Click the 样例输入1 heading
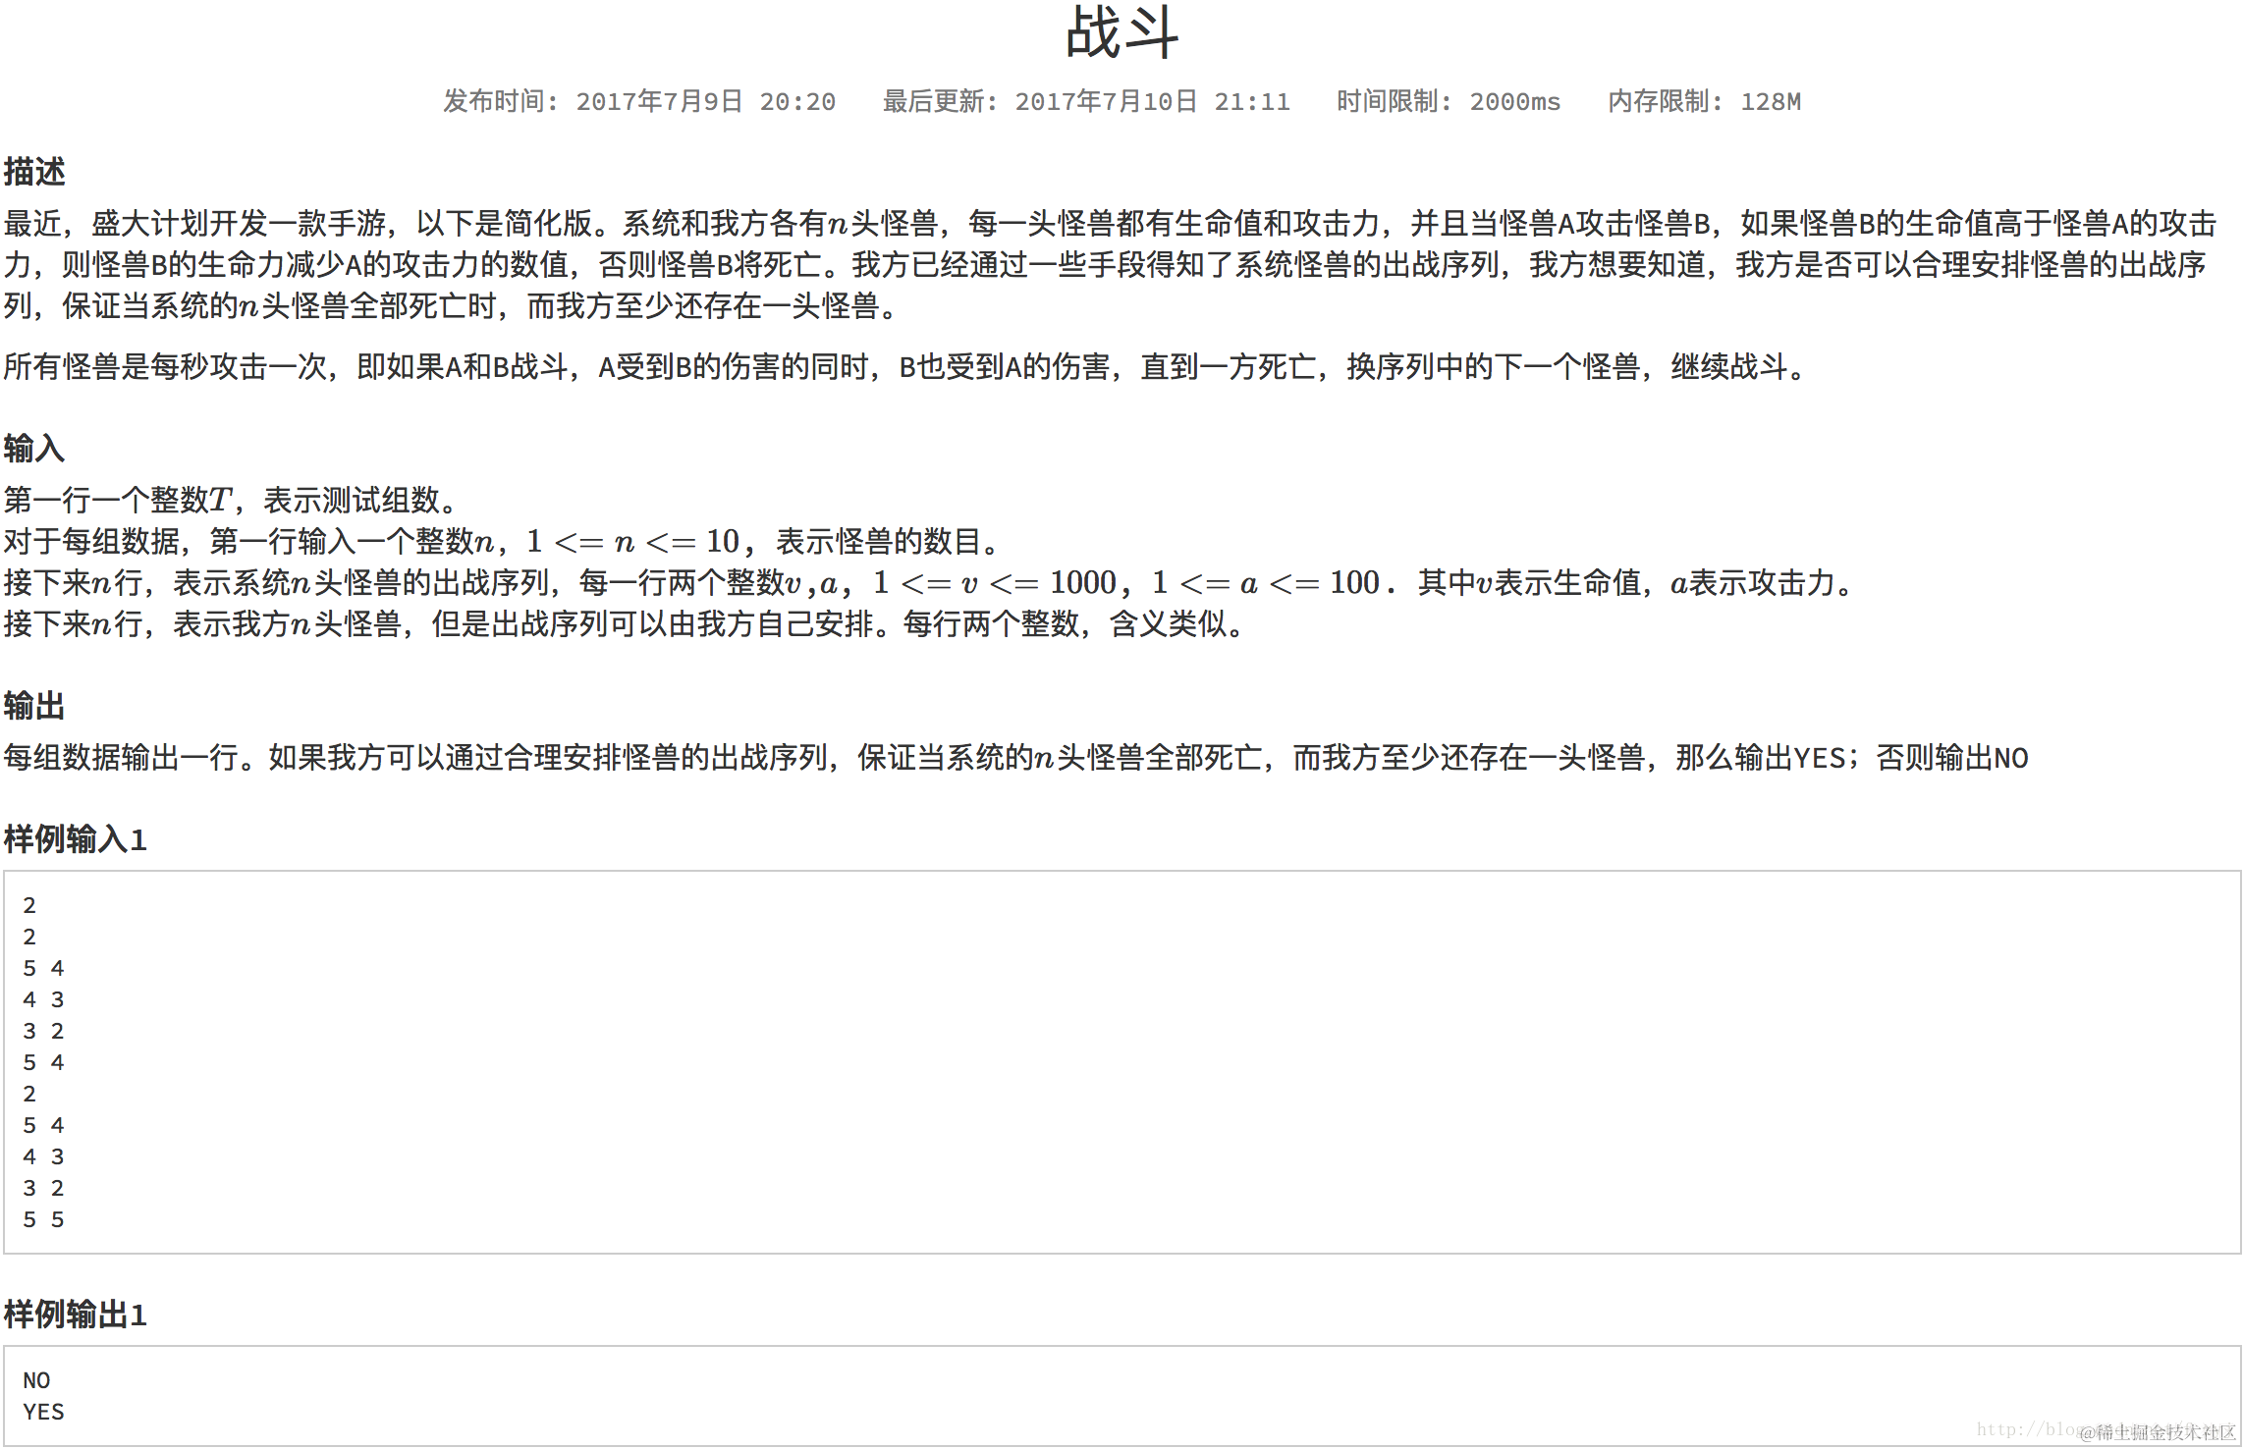This screenshot has width=2243, height=1449. [76, 839]
